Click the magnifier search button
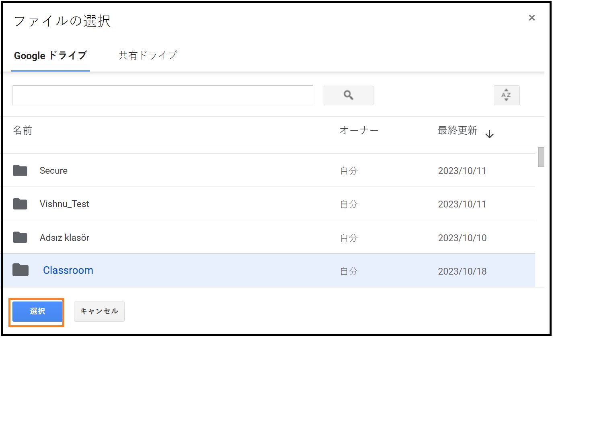595x431 pixels. coord(348,95)
